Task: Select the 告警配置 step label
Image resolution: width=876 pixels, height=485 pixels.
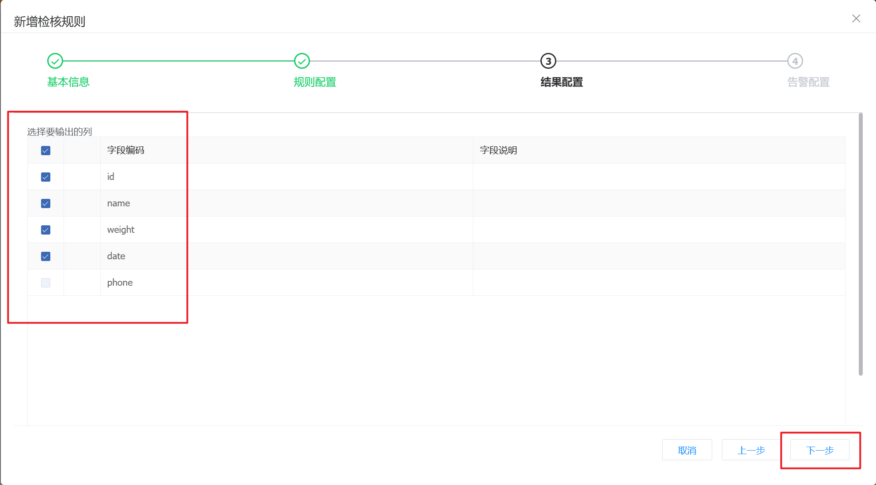Action: [x=808, y=82]
